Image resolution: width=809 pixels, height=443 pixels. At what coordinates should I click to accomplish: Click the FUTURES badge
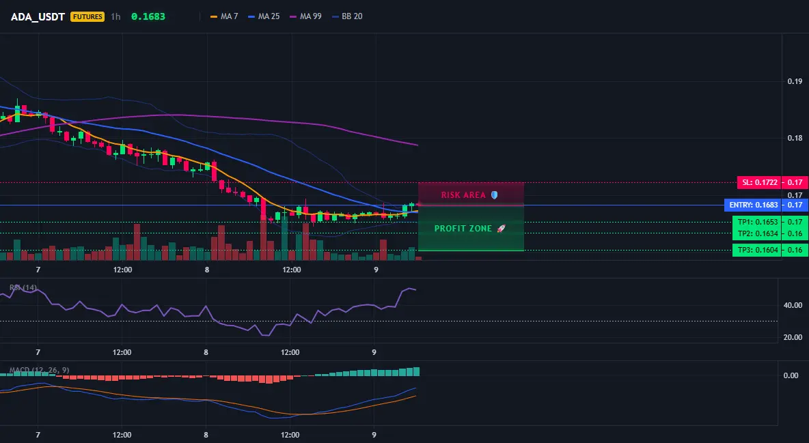(x=87, y=16)
